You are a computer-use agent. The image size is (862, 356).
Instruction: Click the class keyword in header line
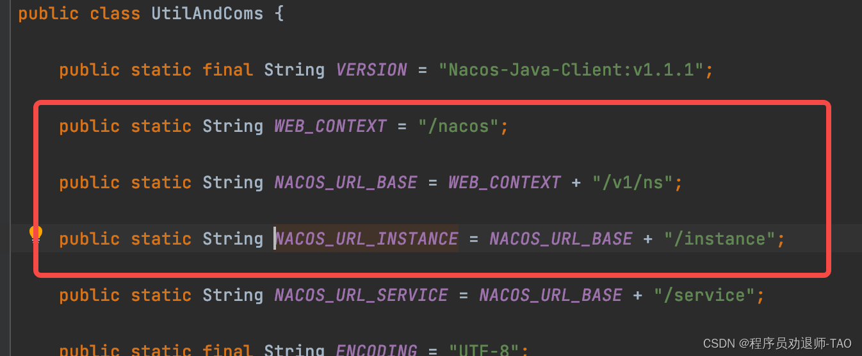click(115, 13)
